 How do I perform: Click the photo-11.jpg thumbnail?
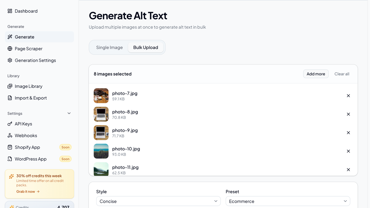pos(101,169)
